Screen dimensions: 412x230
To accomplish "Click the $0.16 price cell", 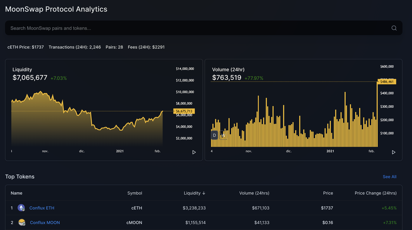I will point(328,223).
